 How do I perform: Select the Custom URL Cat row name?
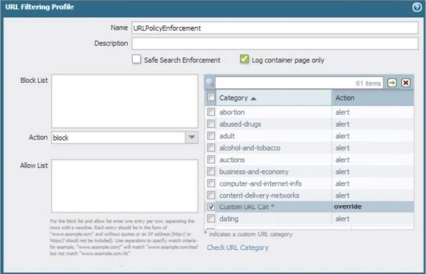(246, 207)
